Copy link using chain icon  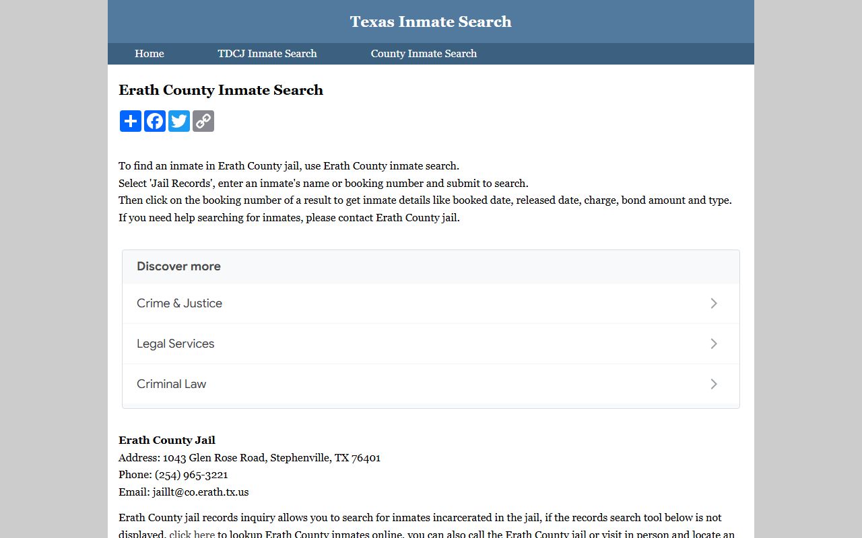click(x=203, y=121)
